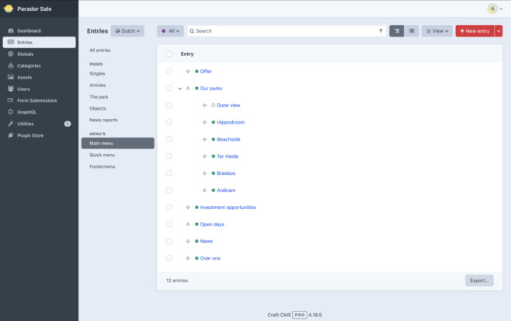This screenshot has width=511, height=321.
Task: Click the Parador Sale site logo
Action: coord(9,9)
